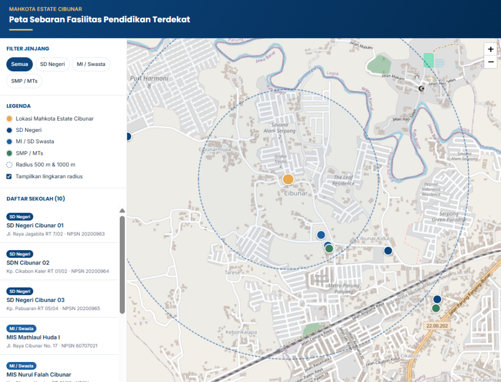This screenshot has height=382, width=501.
Task: Click the blue school marker inside inner radius circle
Action: click(x=321, y=235)
